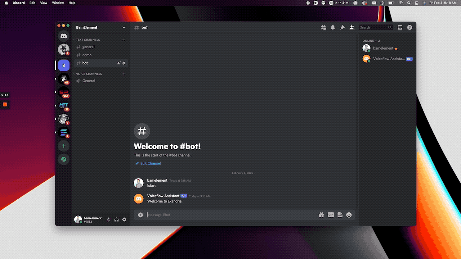Mute your microphone

[x=108, y=219]
